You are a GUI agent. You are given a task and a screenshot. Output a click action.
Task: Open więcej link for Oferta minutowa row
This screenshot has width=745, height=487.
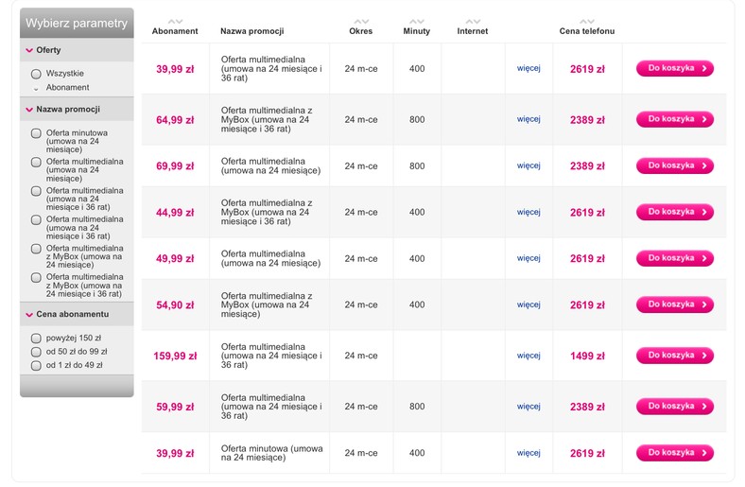click(x=528, y=453)
